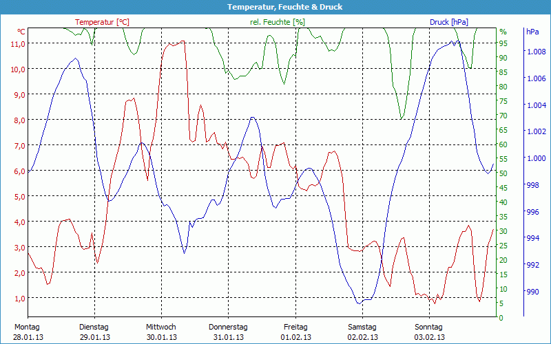Image resolution: width=551 pixels, height=344 pixels.
Task: Click temperature axis value '6,0'
Action: tap(19, 171)
